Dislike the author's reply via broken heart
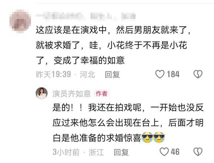The image size is (214, 163). pos(198,152)
